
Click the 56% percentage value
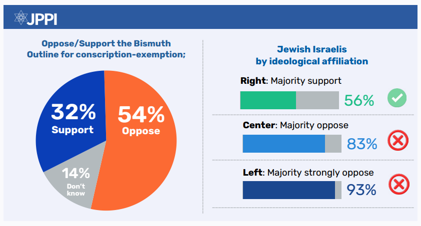[359, 100]
